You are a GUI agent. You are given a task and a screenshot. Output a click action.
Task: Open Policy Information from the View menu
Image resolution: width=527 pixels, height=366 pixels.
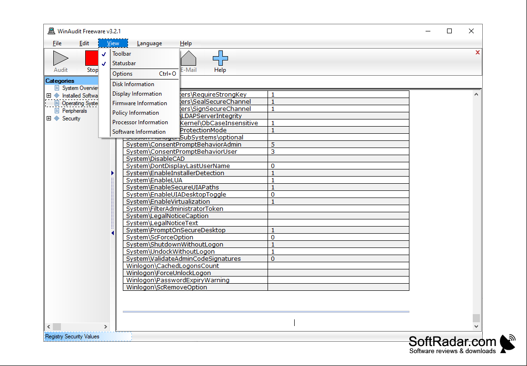139,113
